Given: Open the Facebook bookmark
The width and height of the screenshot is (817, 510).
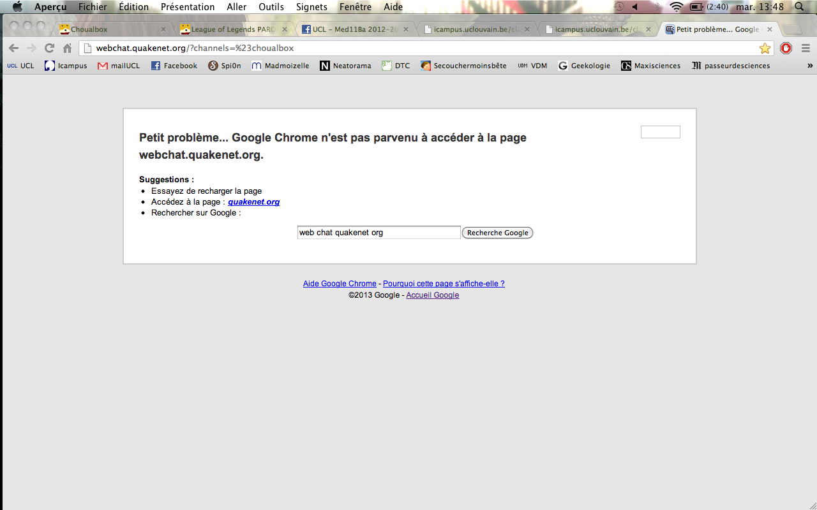Looking at the screenshot, I should click(174, 66).
